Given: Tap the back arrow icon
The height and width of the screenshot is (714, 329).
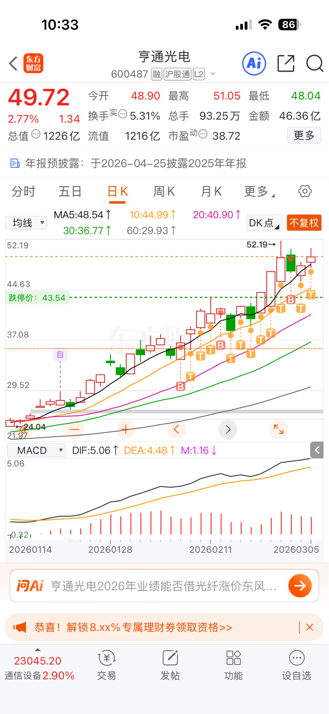Looking at the screenshot, I should click(x=13, y=63).
